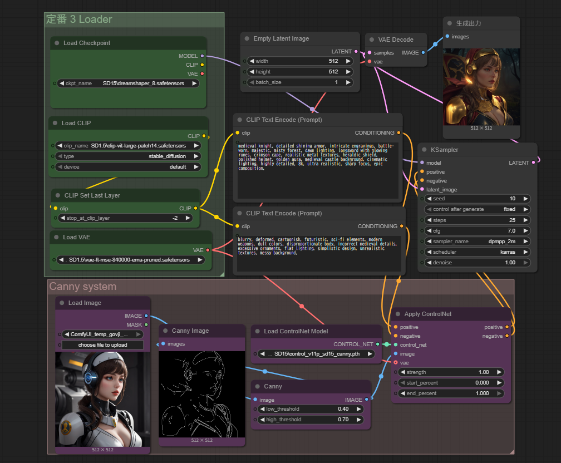
Task: Click the Apply ControlNet node collapse dot
Action: [x=397, y=314]
